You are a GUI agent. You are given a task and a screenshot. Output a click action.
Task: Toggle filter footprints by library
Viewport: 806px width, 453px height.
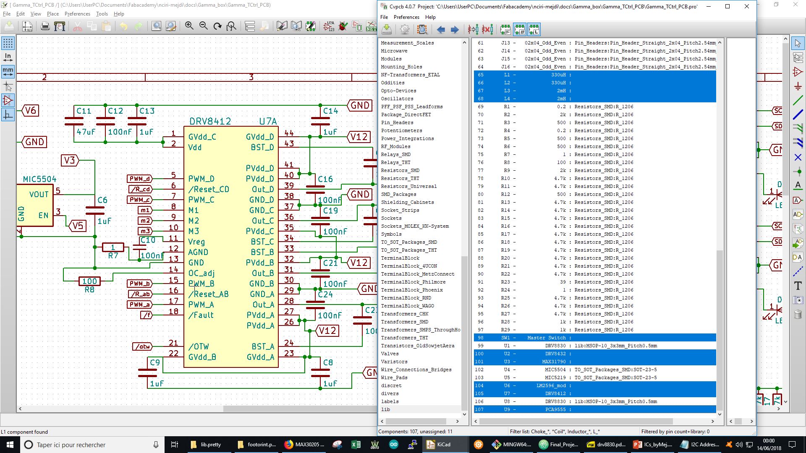(534, 29)
